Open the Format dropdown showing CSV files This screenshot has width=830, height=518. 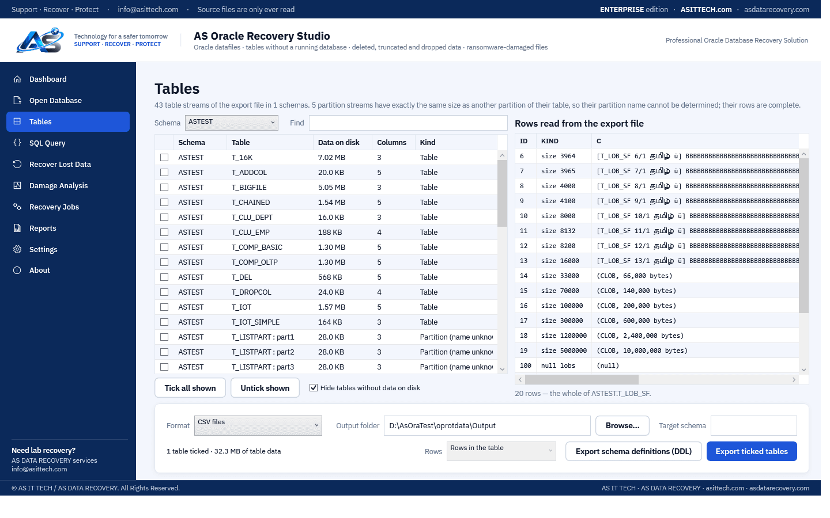tap(258, 426)
